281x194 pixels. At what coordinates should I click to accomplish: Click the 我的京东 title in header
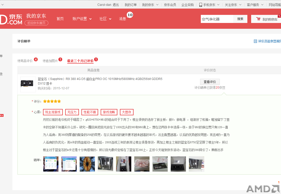(36, 16)
